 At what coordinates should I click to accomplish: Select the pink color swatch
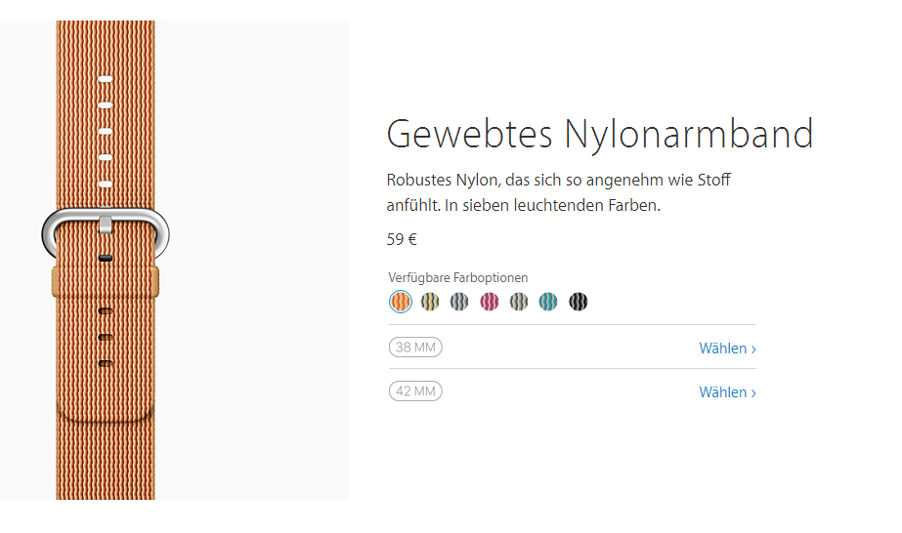[x=489, y=302]
